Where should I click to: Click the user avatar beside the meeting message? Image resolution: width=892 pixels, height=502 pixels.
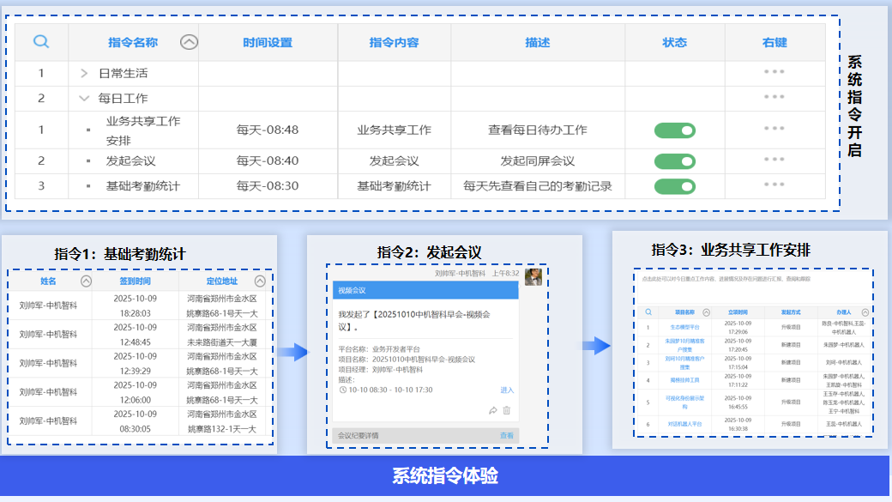pyautogui.click(x=533, y=276)
